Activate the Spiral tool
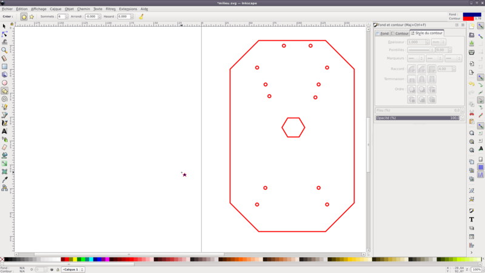 pos(4,99)
